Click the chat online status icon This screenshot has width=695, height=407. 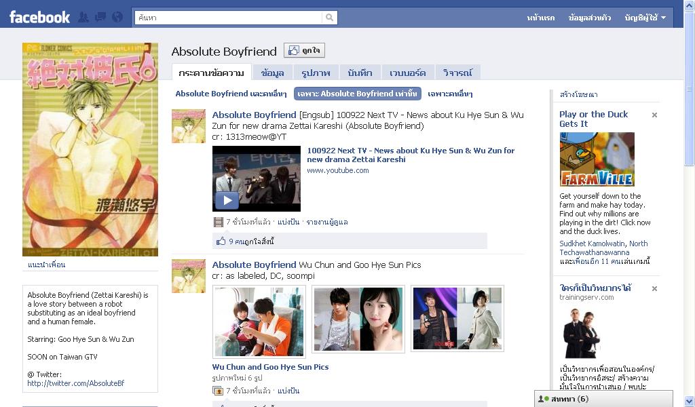[x=544, y=399]
